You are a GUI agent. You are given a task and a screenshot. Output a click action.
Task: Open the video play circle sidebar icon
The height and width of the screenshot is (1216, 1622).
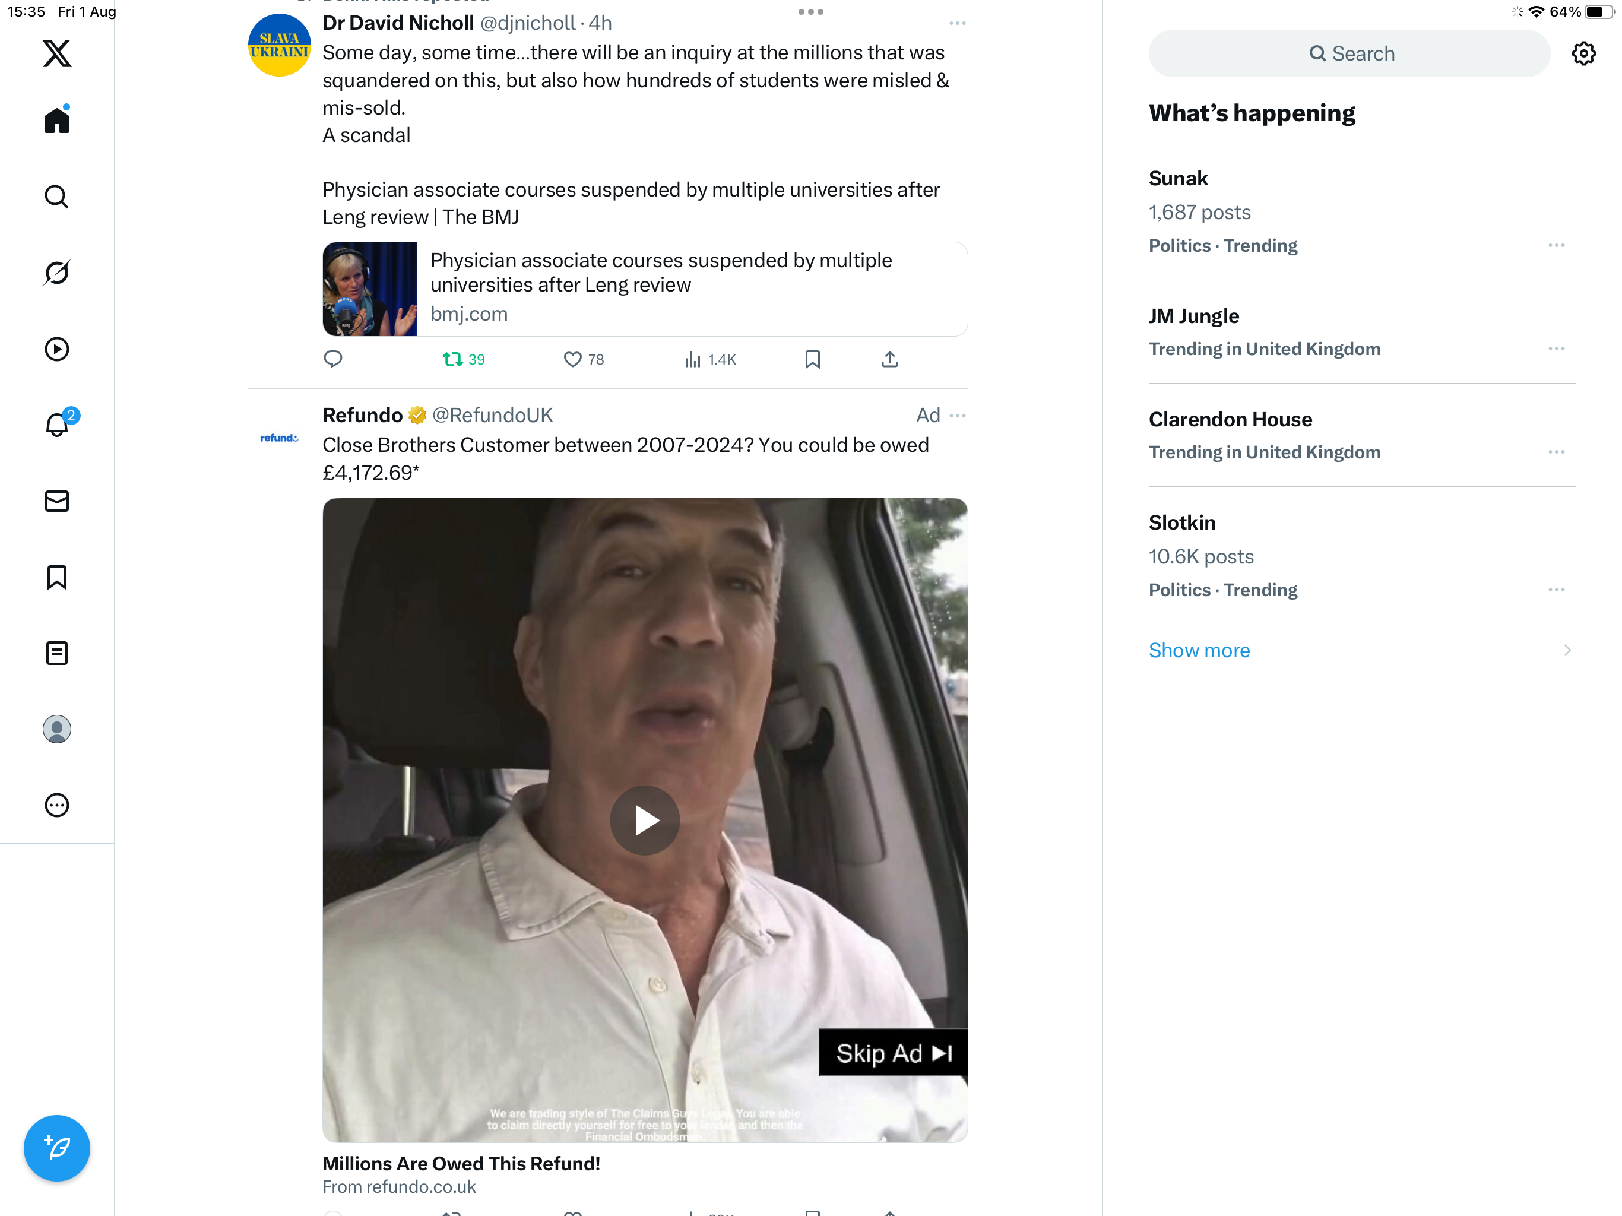[x=56, y=349]
